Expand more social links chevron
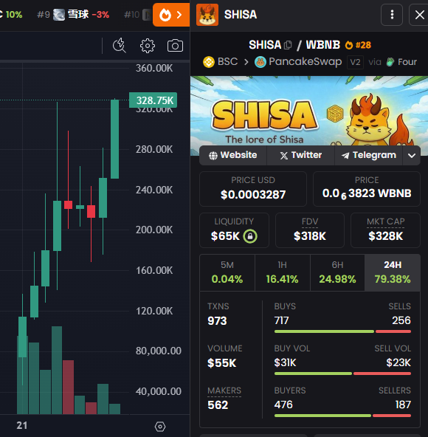428x437 pixels. click(412, 155)
